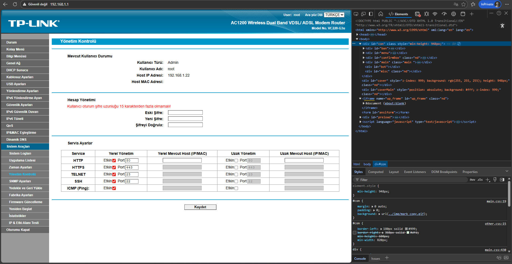512x264 pixels.
Task: Open the Console tool icon with error badge
Action: pyautogui.click(x=418, y=14)
